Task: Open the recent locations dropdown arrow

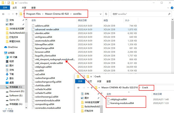Action: click(13, 14)
